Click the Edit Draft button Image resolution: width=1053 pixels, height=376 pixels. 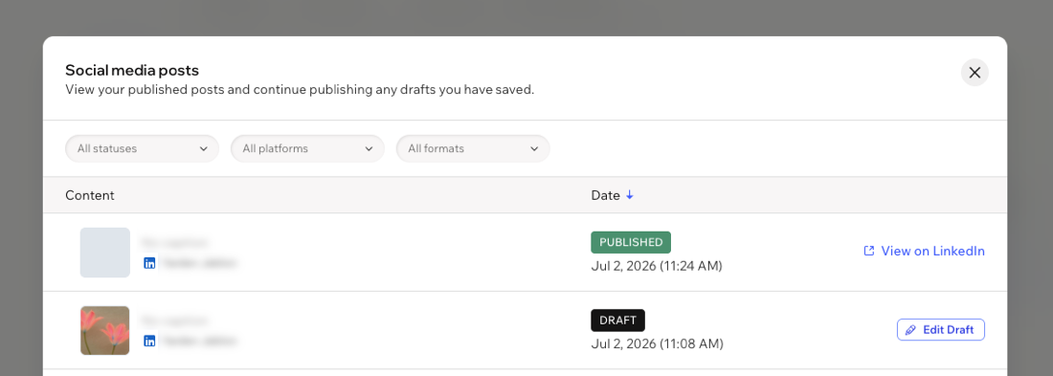pyautogui.click(x=941, y=330)
